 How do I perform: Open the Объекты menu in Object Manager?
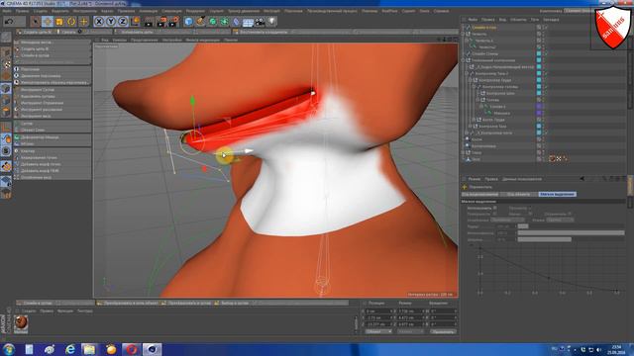518,20
